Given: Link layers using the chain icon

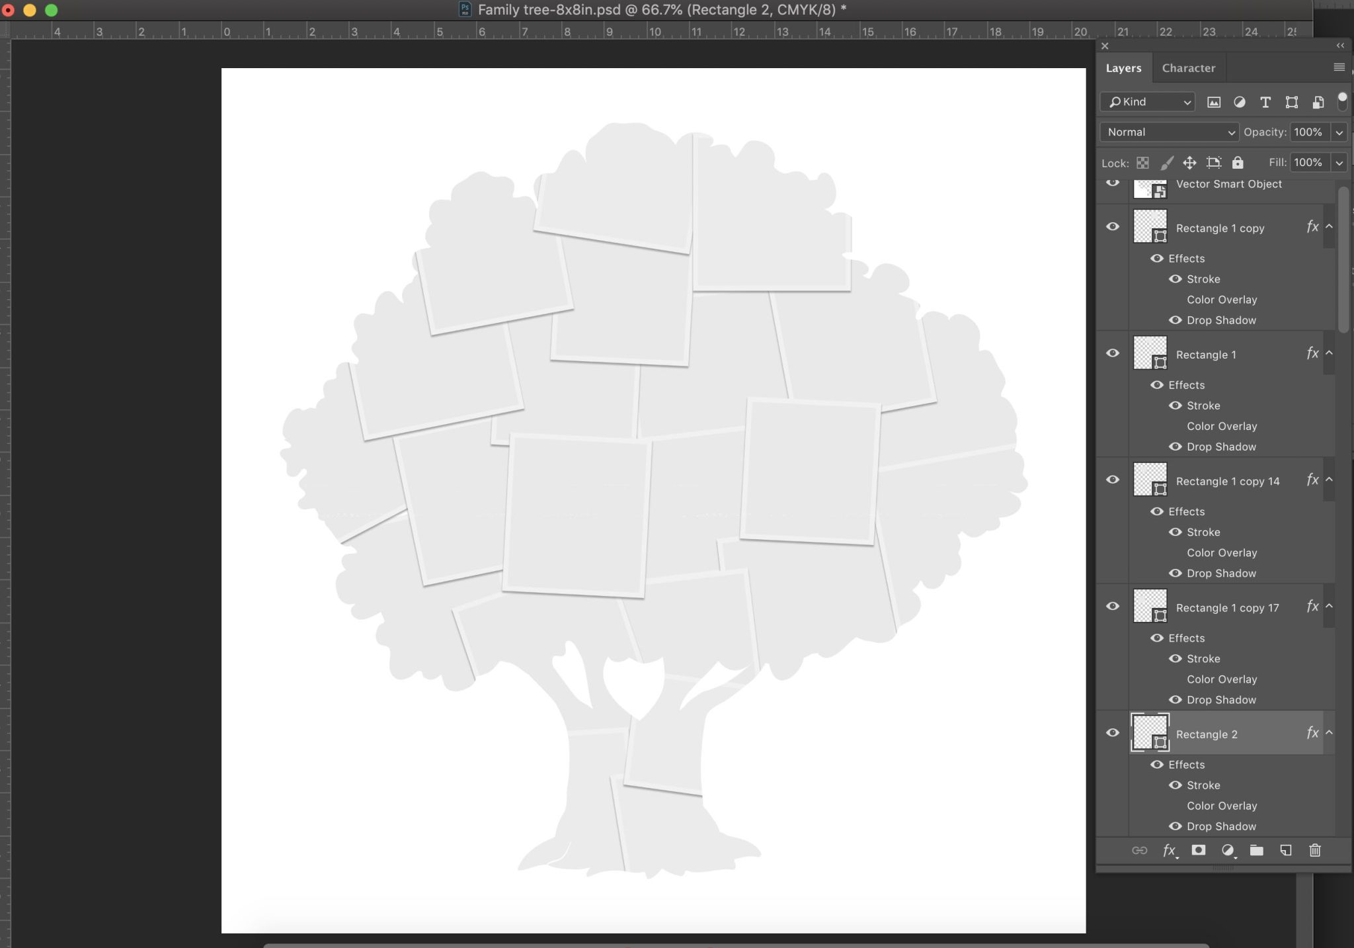Looking at the screenshot, I should coord(1141,851).
